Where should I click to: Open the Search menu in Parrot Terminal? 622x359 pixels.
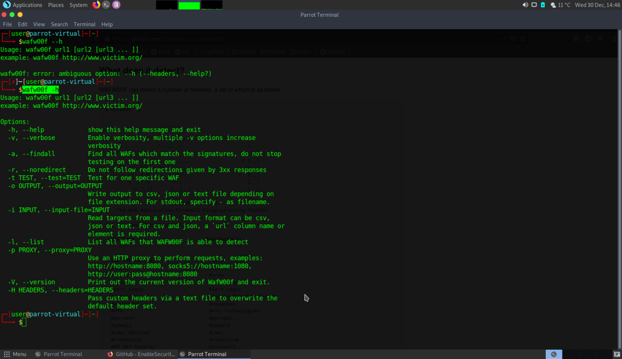pos(59,24)
